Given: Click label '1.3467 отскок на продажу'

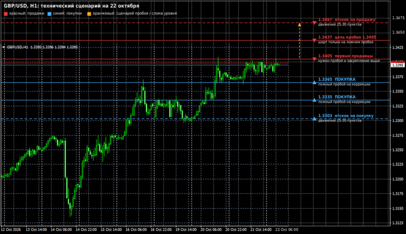Looking at the screenshot, I should [347, 20].
